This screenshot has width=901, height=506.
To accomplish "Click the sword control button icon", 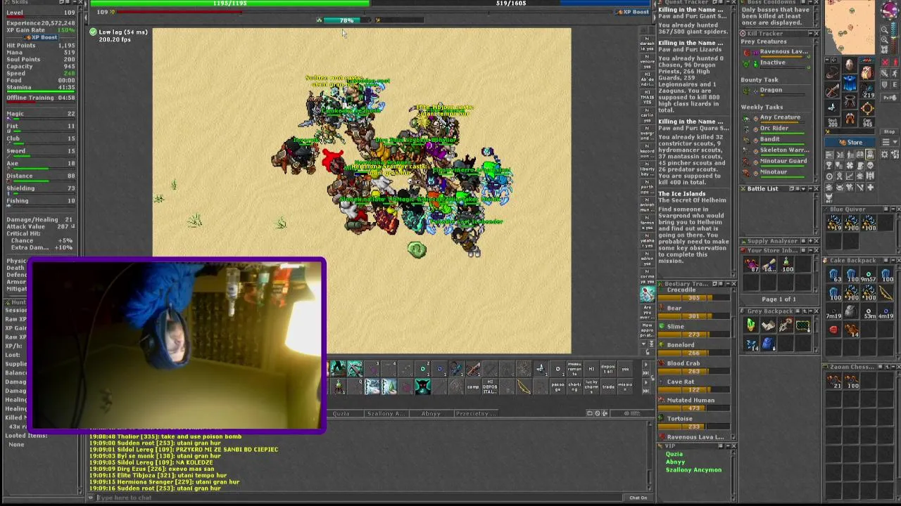I will point(860,187).
